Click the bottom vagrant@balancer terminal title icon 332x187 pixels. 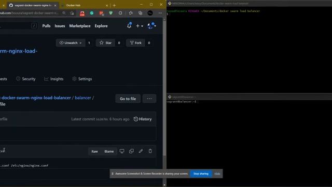click(x=170, y=97)
